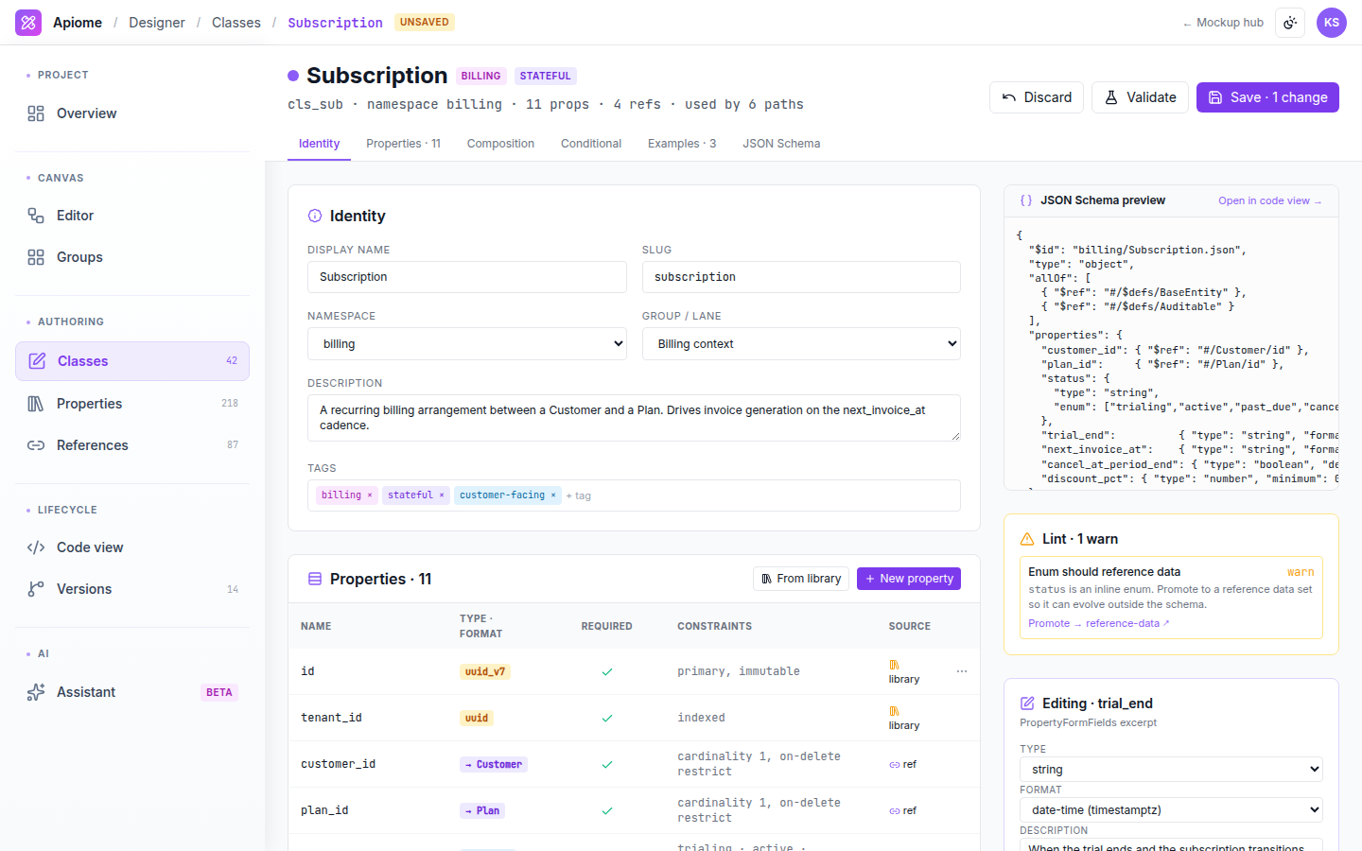Click the Plan reference type chip

point(482,810)
